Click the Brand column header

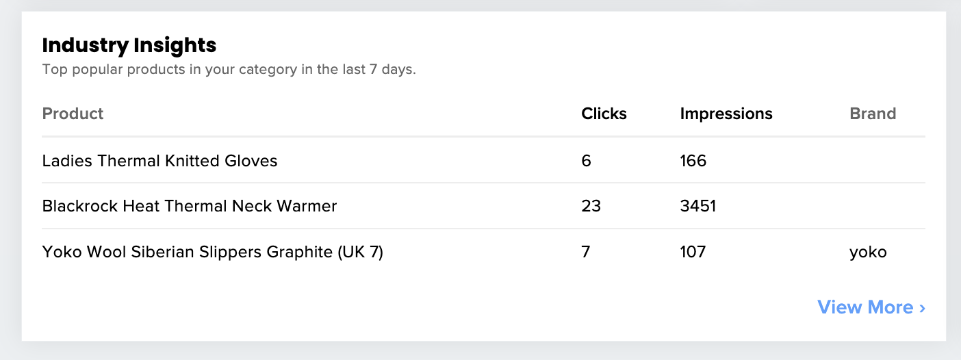point(872,114)
